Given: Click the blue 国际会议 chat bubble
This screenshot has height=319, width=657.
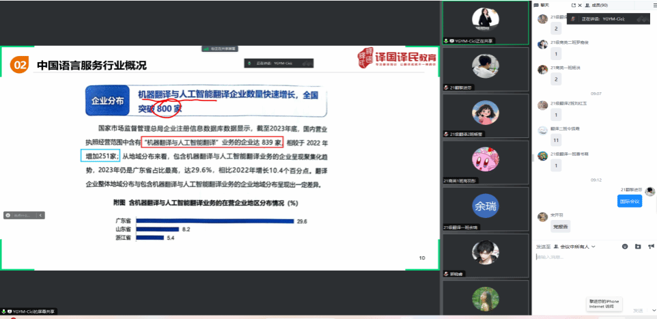Looking at the screenshot, I should click(629, 202).
